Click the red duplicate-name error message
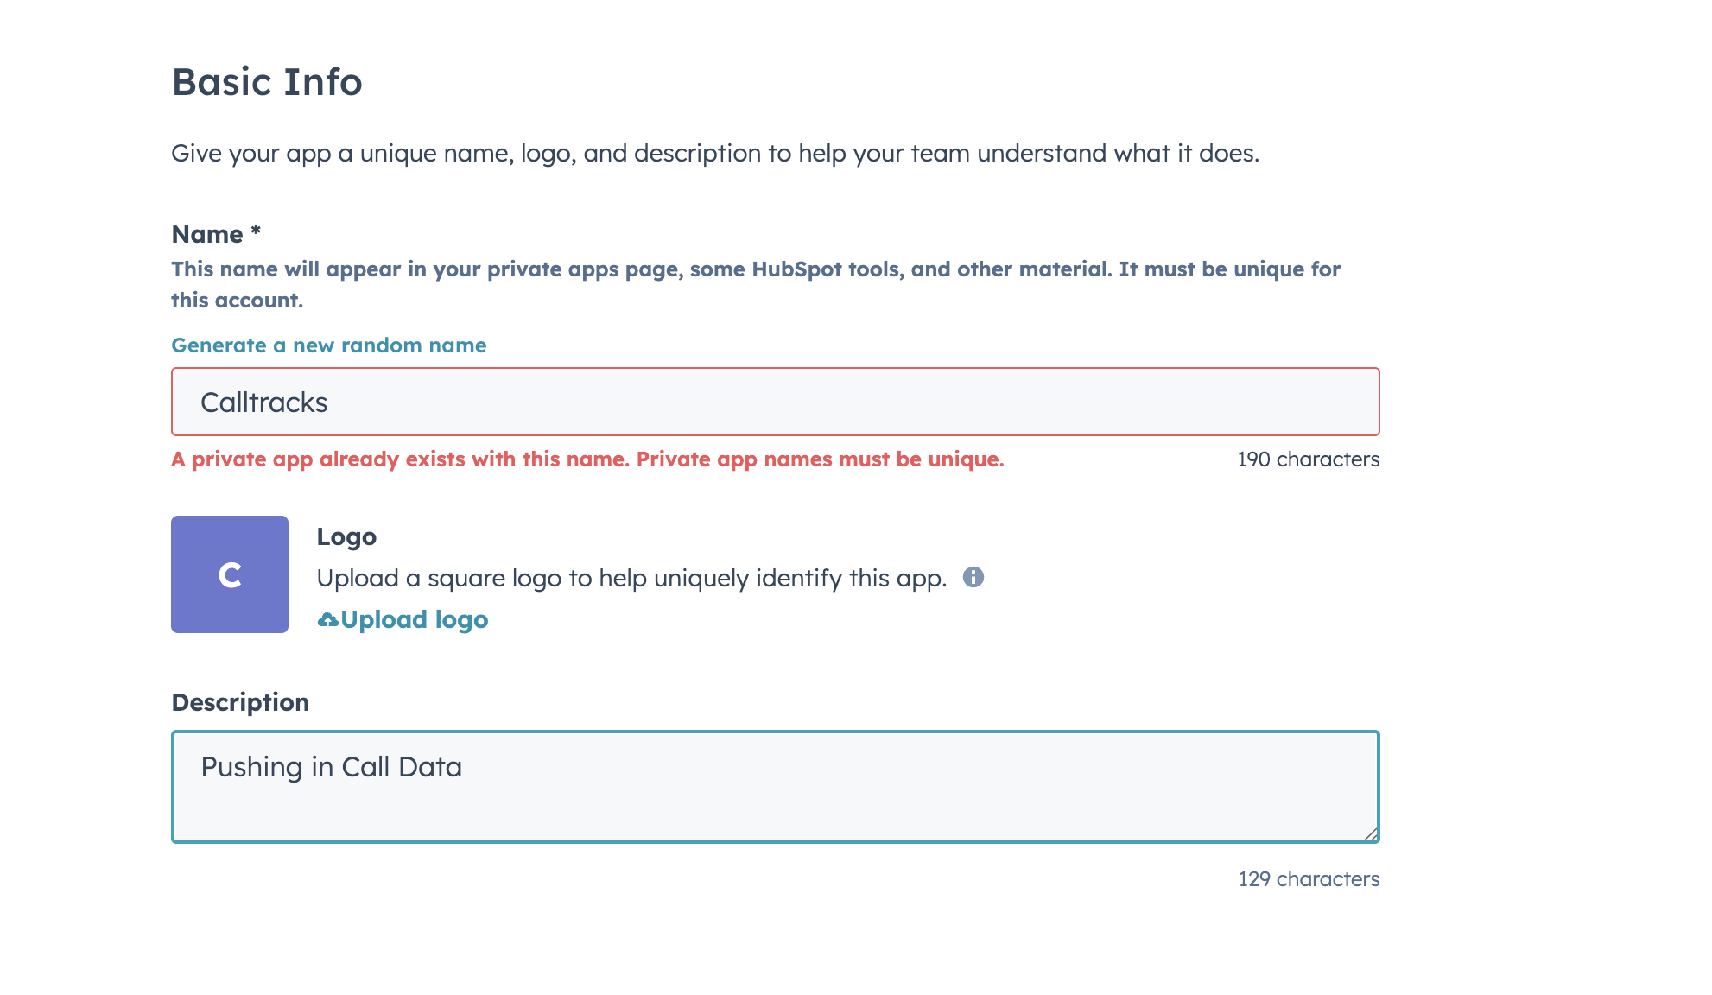This screenshot has height=995, width=1712. [x=587, y=459]
